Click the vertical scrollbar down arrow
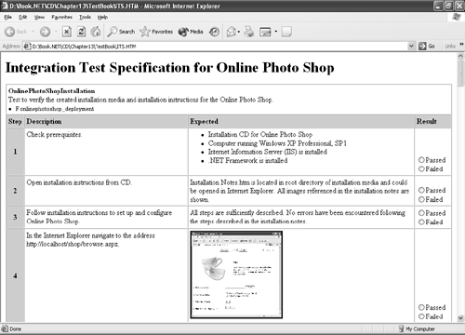Screen dimensions: 465x335 pyautogui.click(x=460, y=318)
